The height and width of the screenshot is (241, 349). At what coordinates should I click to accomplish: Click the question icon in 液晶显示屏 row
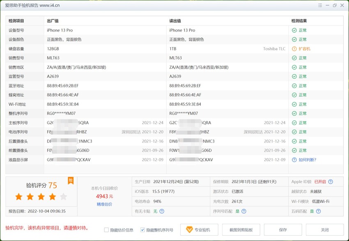coord(294,160)
